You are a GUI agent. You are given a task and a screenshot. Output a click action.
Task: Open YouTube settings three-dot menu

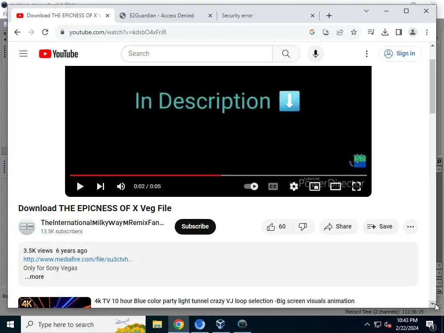pos(367,53)
